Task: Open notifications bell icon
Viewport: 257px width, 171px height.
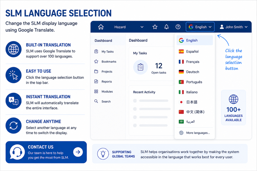Action: tap(167, 27)
